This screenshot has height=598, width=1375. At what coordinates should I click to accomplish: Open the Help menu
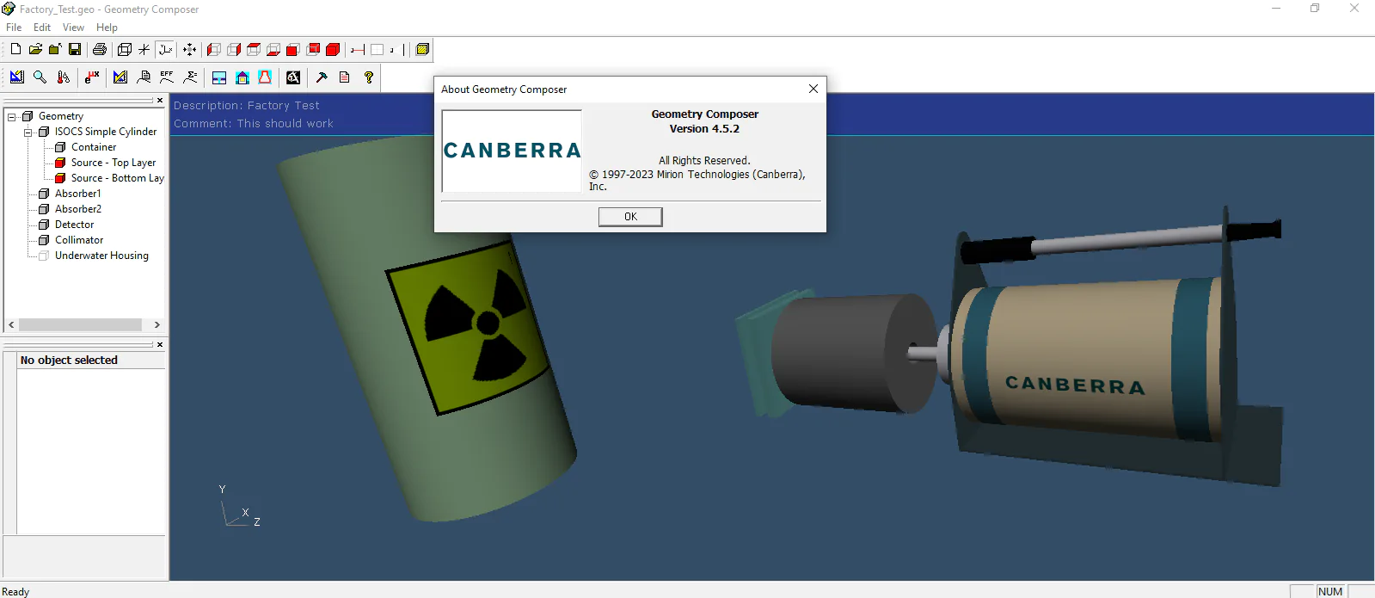click(x=107, y=28)
